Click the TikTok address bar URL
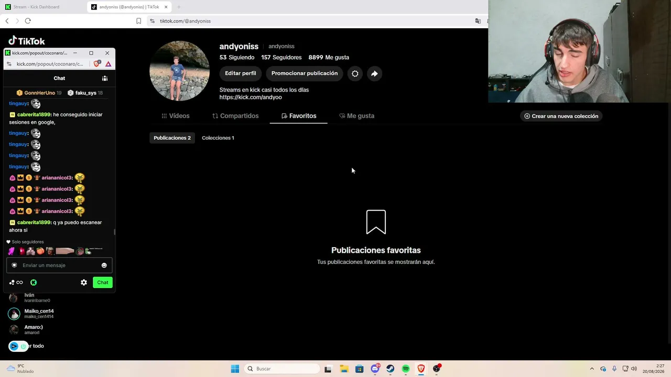Image resolution: width=671 pixels, height=377 pixels. pos(185,21)
